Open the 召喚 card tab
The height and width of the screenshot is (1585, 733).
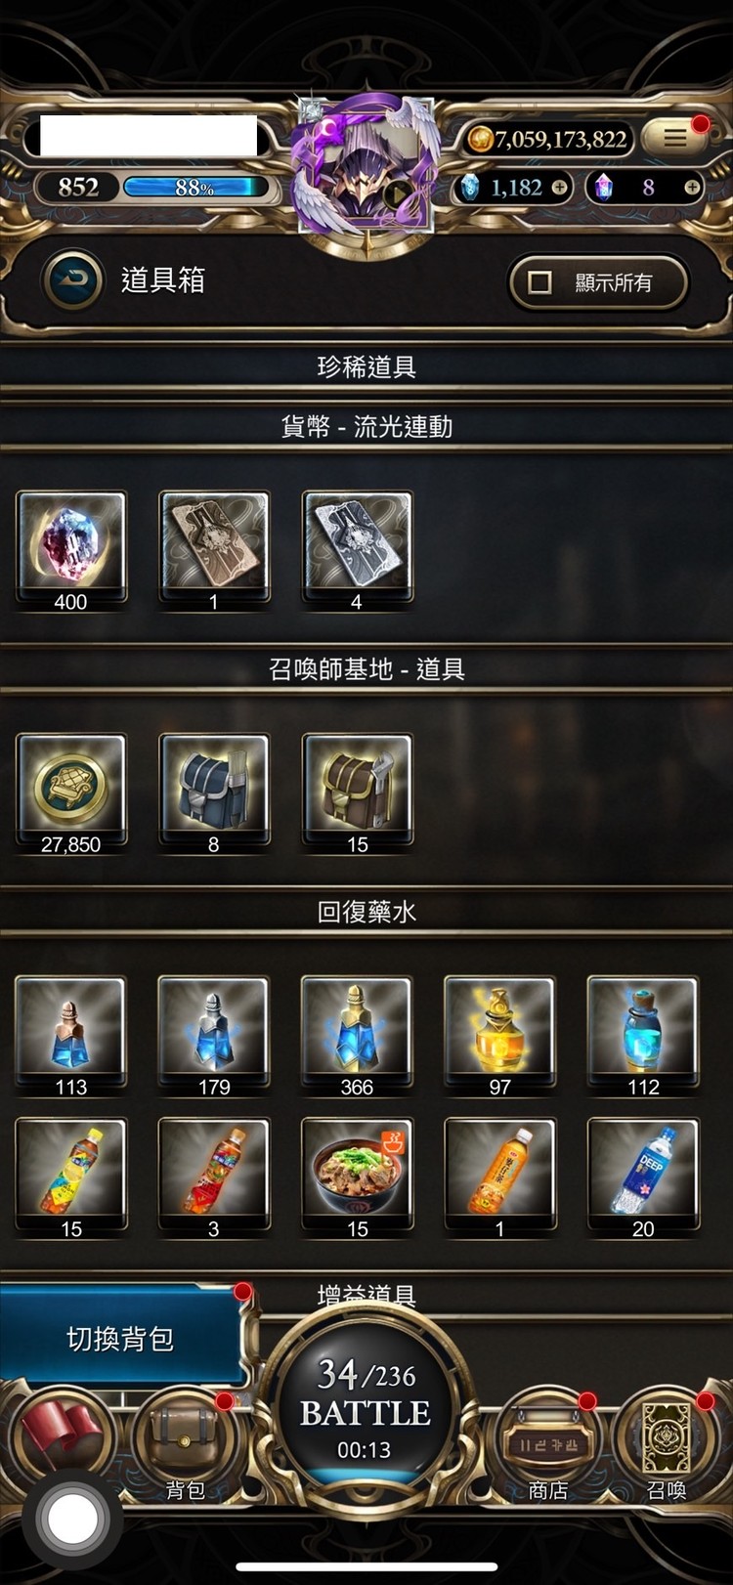click(667, 1448)
